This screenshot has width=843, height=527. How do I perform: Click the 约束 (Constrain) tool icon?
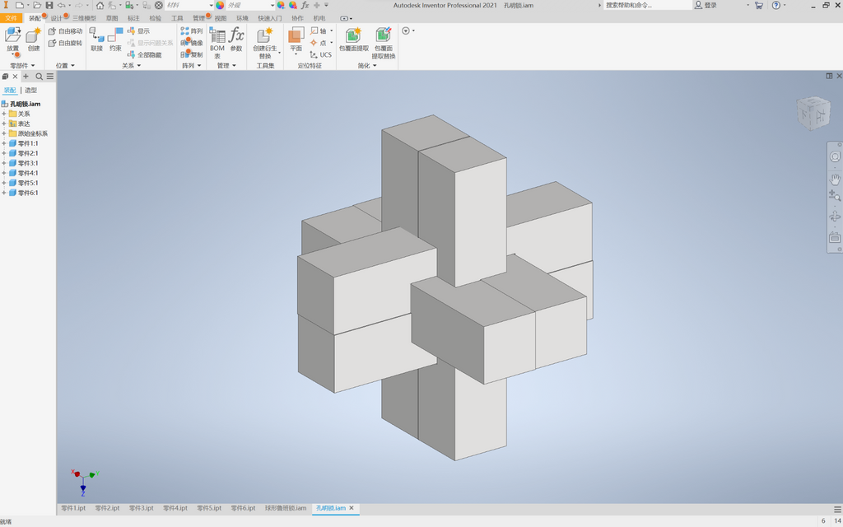115,35
